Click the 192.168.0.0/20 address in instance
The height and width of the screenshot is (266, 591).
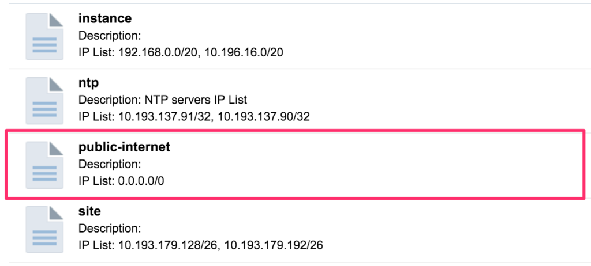[156, 52]
